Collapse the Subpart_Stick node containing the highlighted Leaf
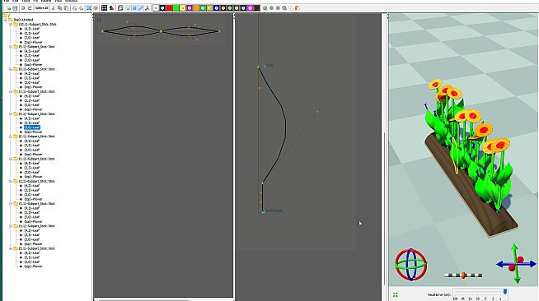This screenshot has width=539, height=301. coord(11,113)
